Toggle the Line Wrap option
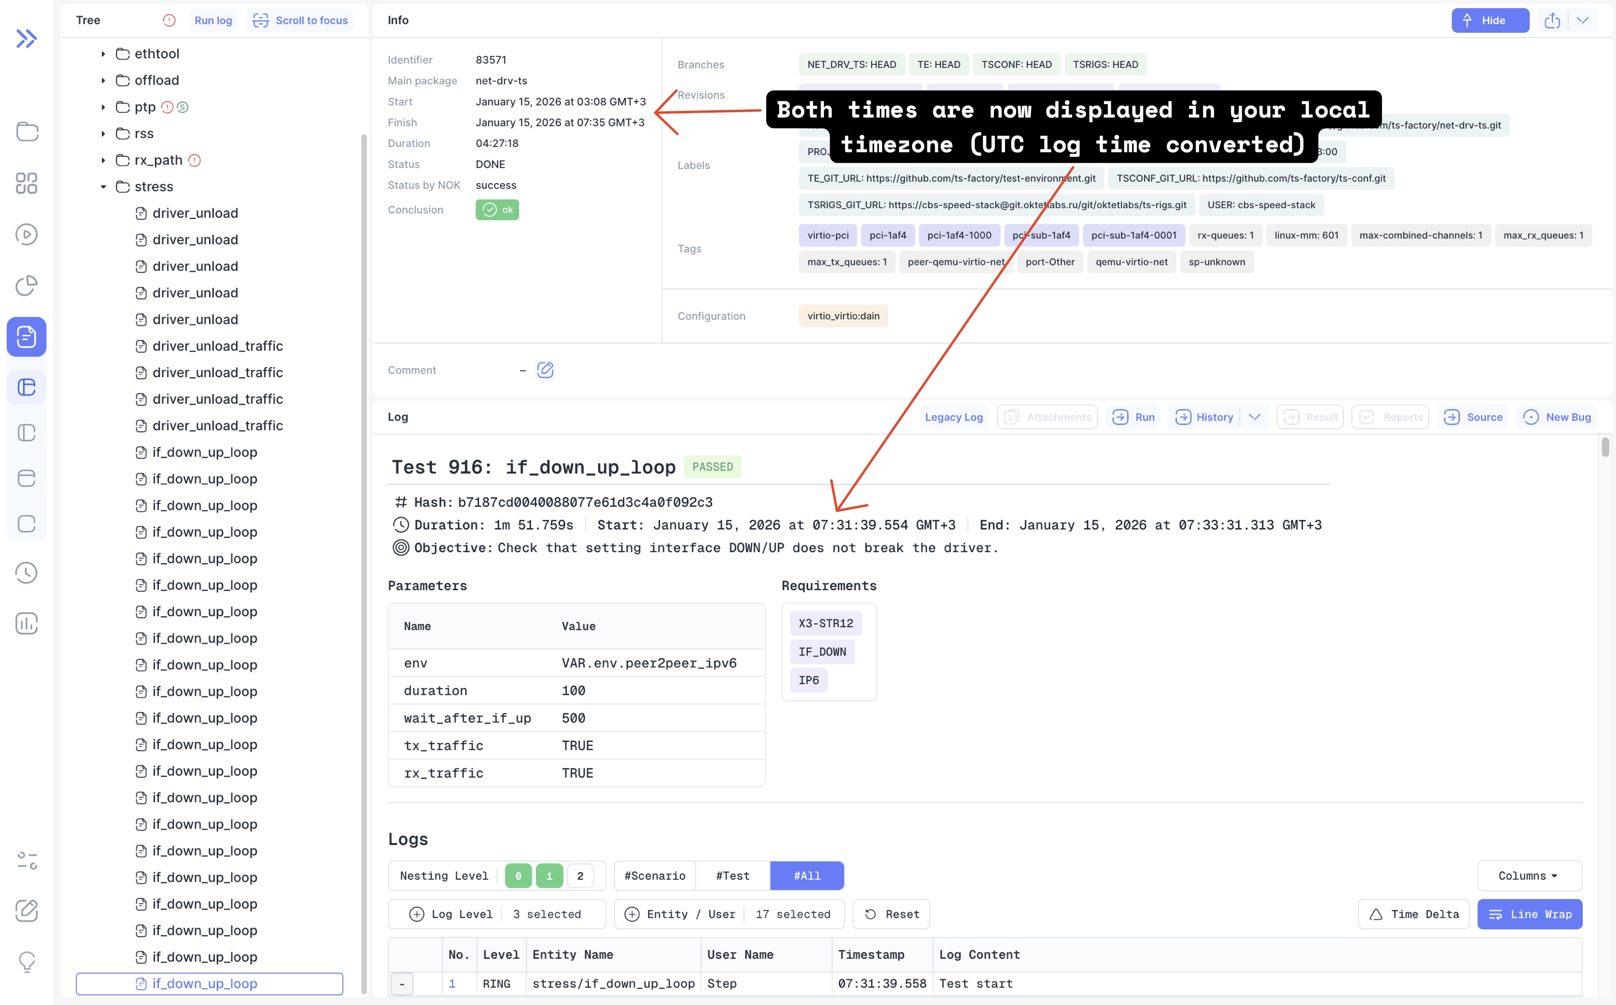 coord(1529,914)
